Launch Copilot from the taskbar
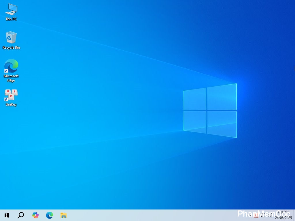This screenshot has width=295, height=221. click(x=35, y=215)
